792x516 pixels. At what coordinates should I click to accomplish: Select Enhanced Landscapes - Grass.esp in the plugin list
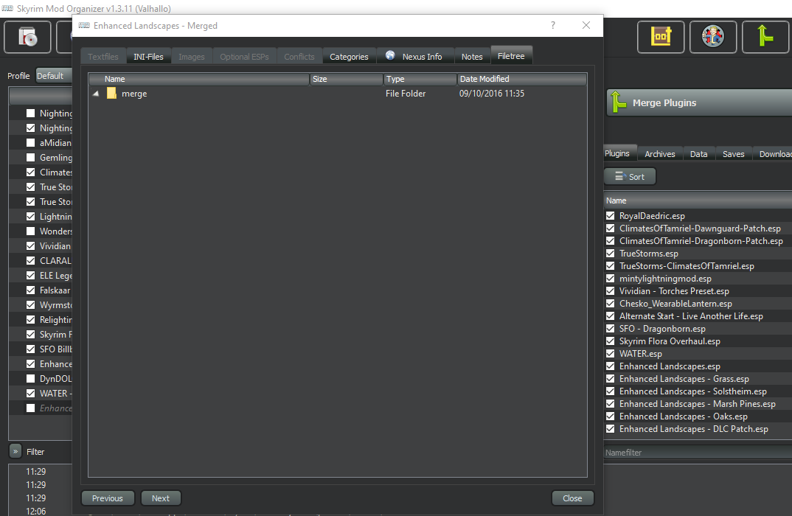[x=684, y=379]
